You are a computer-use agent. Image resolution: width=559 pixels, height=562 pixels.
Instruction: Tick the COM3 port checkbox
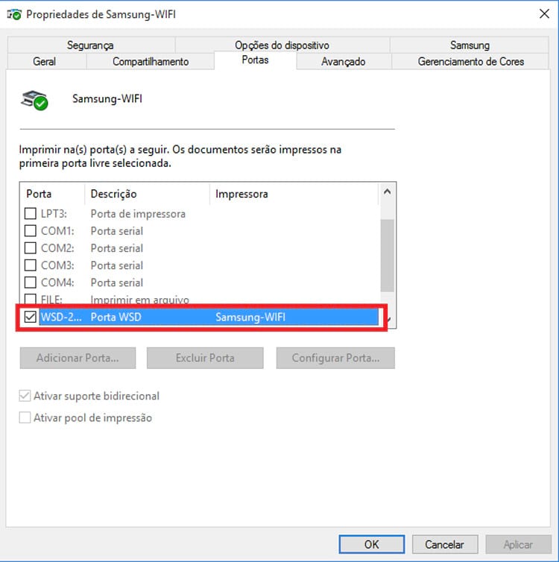(x=31, y=265)
